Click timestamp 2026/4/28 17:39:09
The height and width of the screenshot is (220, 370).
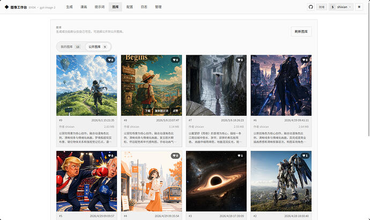click(232, 216)
